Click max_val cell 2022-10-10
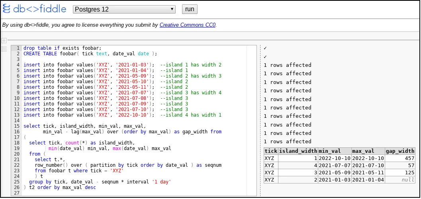The height and width of the screenshot is (199, 421). [x=368, y=158]
